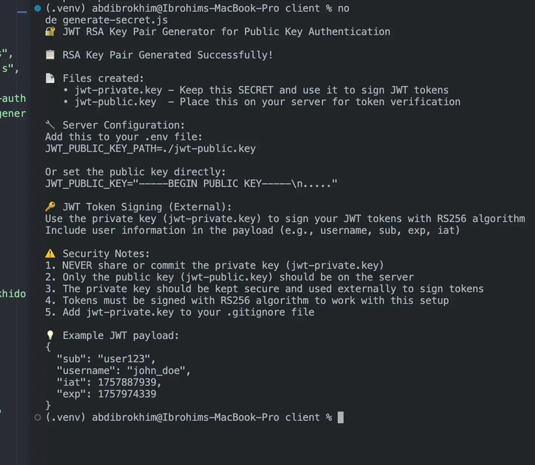535x465 pixels.
Task: Click the blue command status dot
Action: tap(37, 8)
